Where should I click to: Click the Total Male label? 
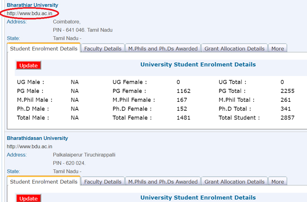[33, 118]
